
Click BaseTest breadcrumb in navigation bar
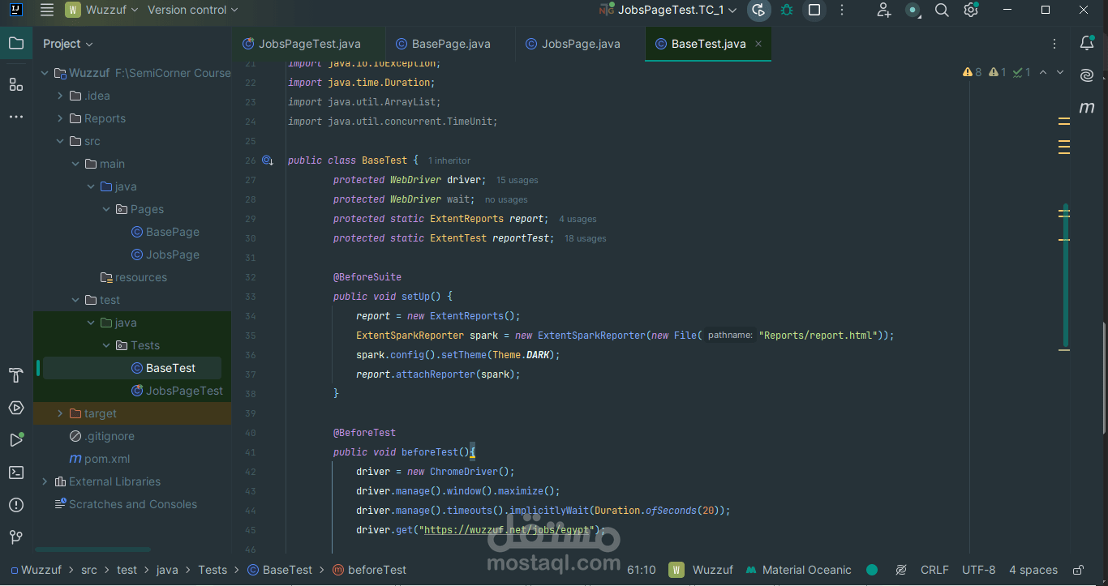[x=280, y=570]
